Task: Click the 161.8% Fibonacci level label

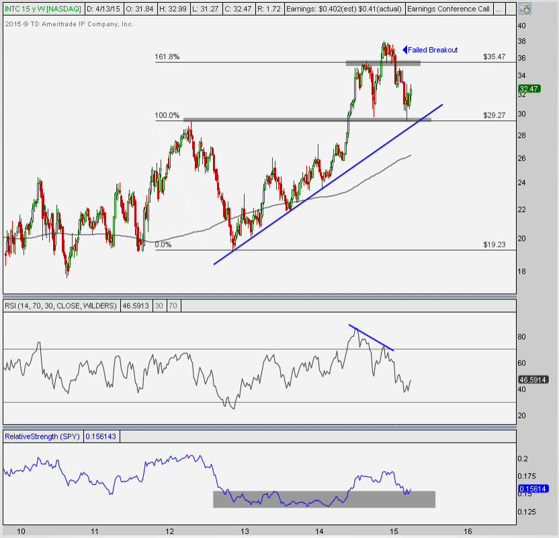Action: [x=167, y=58]
